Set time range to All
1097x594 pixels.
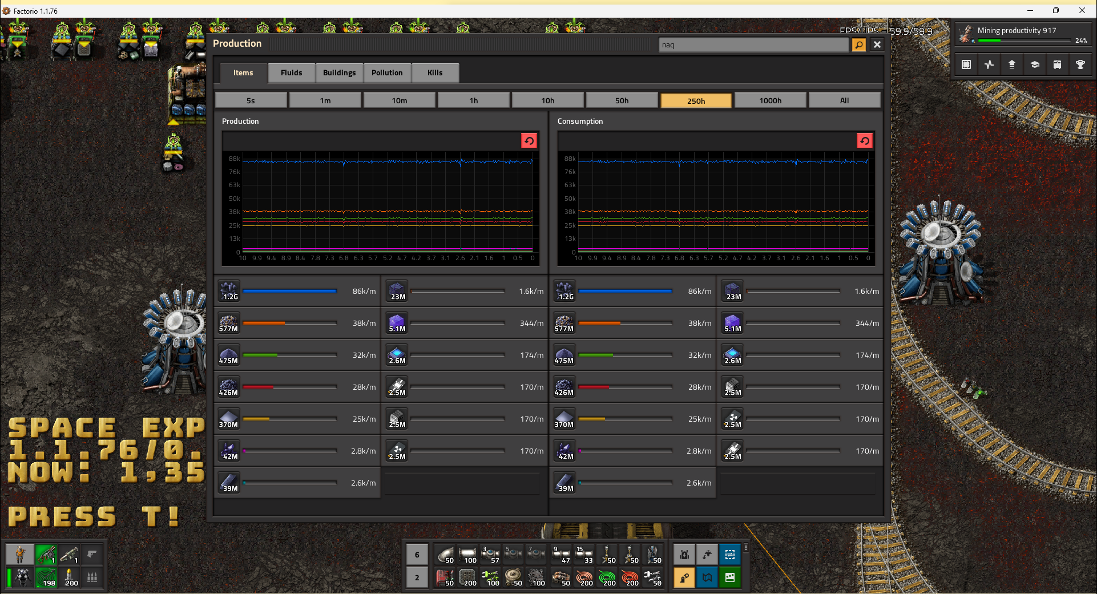coord(845,100)
